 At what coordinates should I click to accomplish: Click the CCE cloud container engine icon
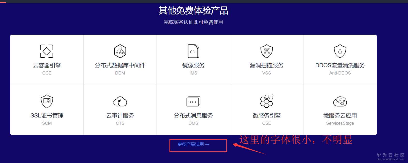[x=47, y=51]
